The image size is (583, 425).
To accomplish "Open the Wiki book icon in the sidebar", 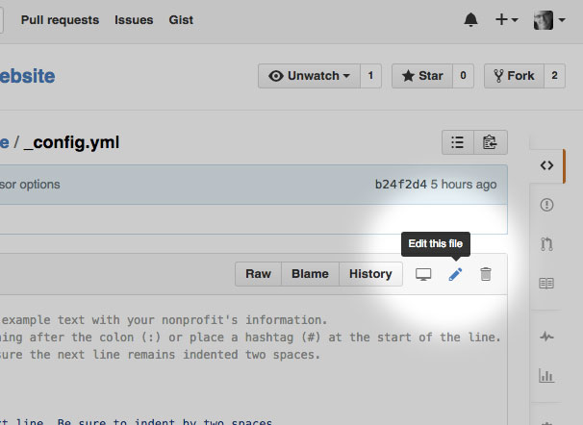I will pos(546,284).
